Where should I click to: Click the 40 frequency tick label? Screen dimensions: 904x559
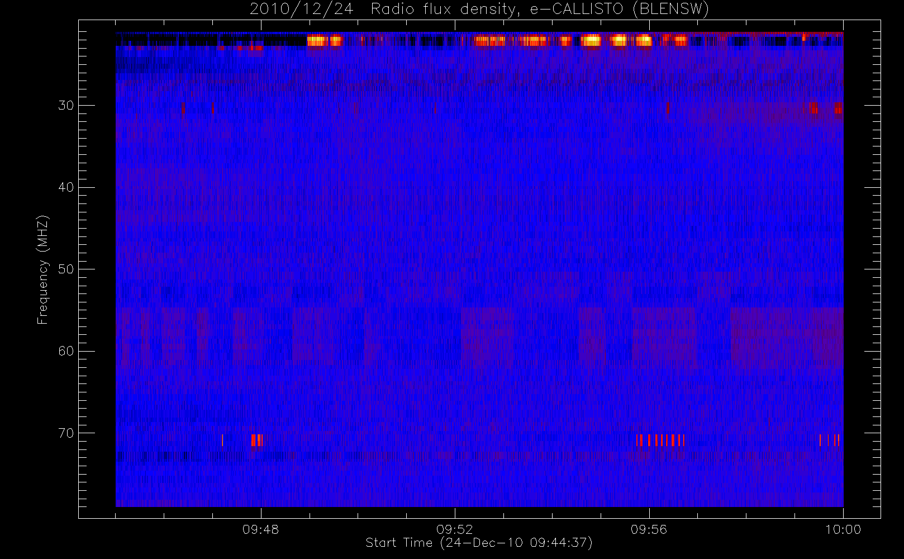click(66, 187)
